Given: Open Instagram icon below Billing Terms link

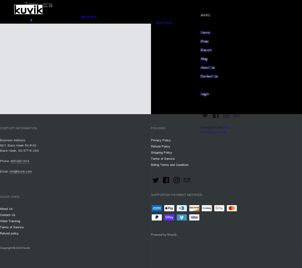Looking at the screenshot, I should tap(176, 180).
